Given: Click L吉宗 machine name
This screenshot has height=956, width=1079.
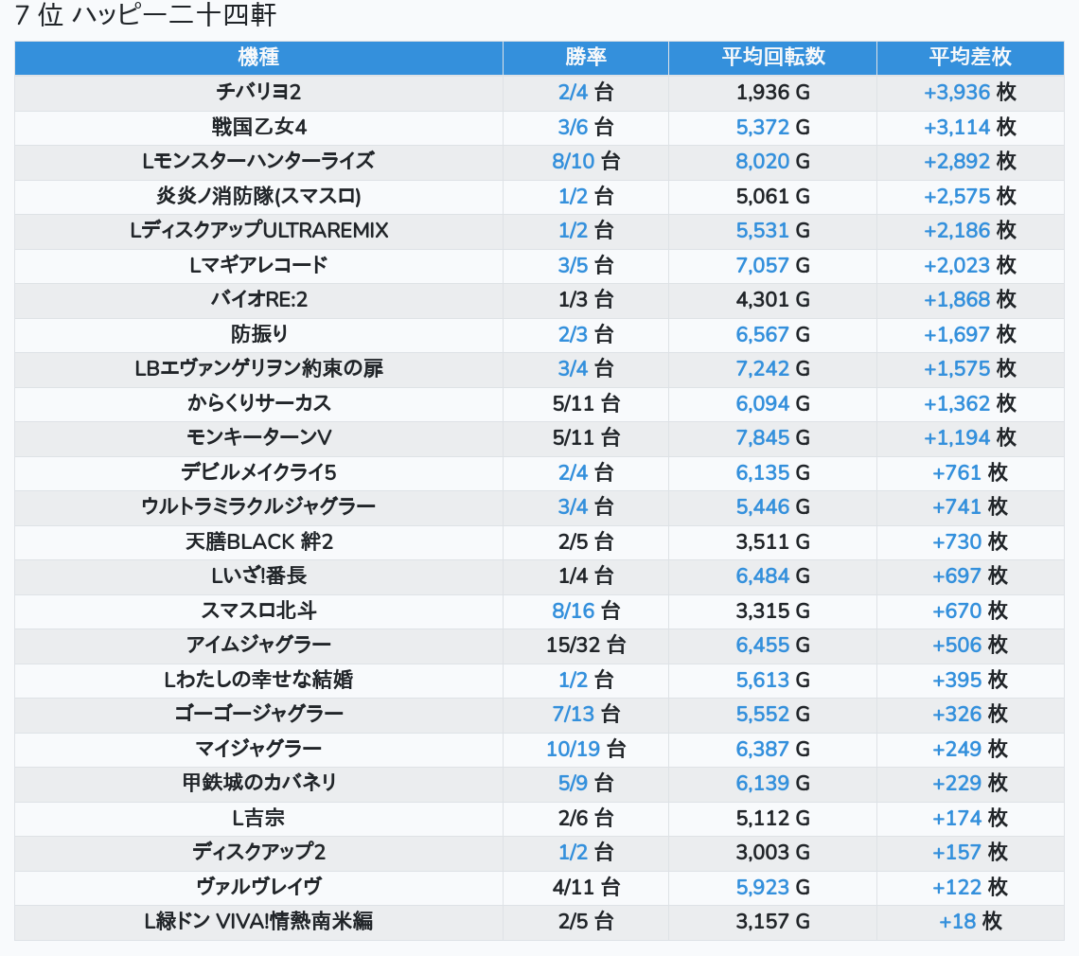Looking at the screenshot, I should click(x=258, y=819).
